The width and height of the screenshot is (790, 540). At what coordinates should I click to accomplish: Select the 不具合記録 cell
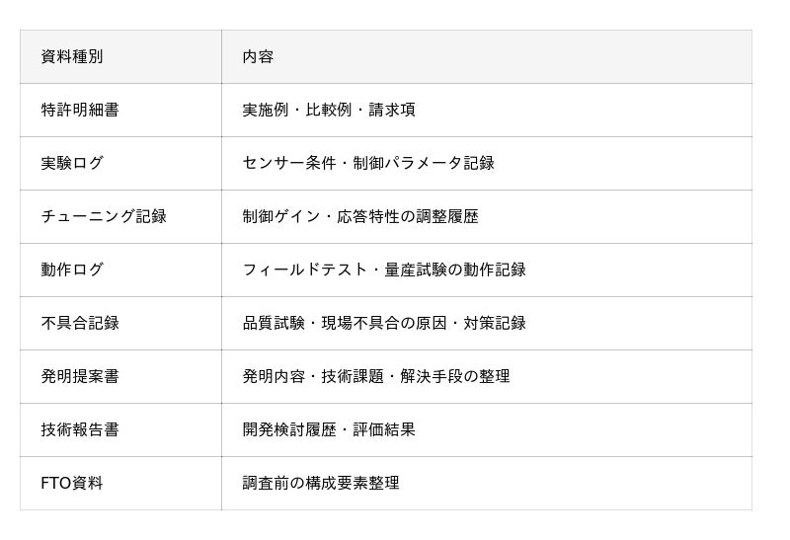click(120, 324)
